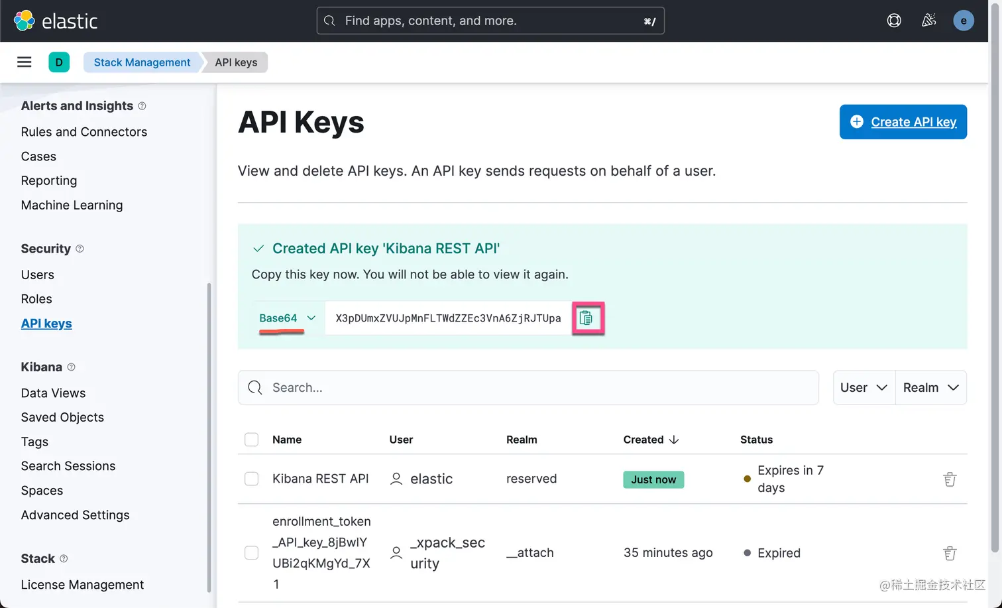Open the help menu
This screenshot has width=1002, height=608.
(x=894, y=21)
